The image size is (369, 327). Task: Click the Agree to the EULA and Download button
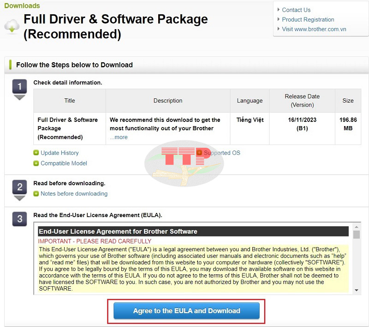(x=186, y=311)
